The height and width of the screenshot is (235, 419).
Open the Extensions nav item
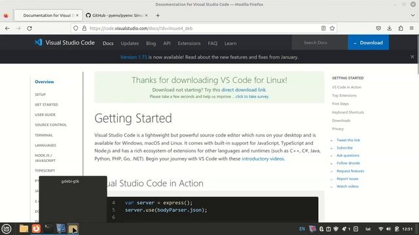[x=189, y=43]
